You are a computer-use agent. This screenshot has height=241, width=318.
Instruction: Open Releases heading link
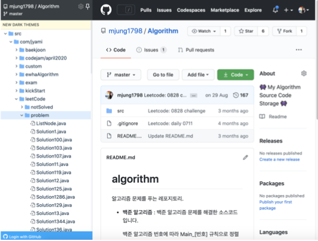[x=271, y=141]
